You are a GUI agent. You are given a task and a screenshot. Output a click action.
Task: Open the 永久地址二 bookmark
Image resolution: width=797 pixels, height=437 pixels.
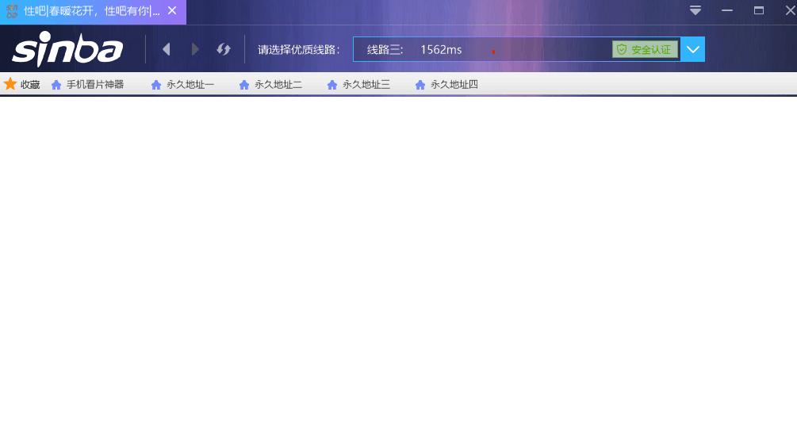270,84
